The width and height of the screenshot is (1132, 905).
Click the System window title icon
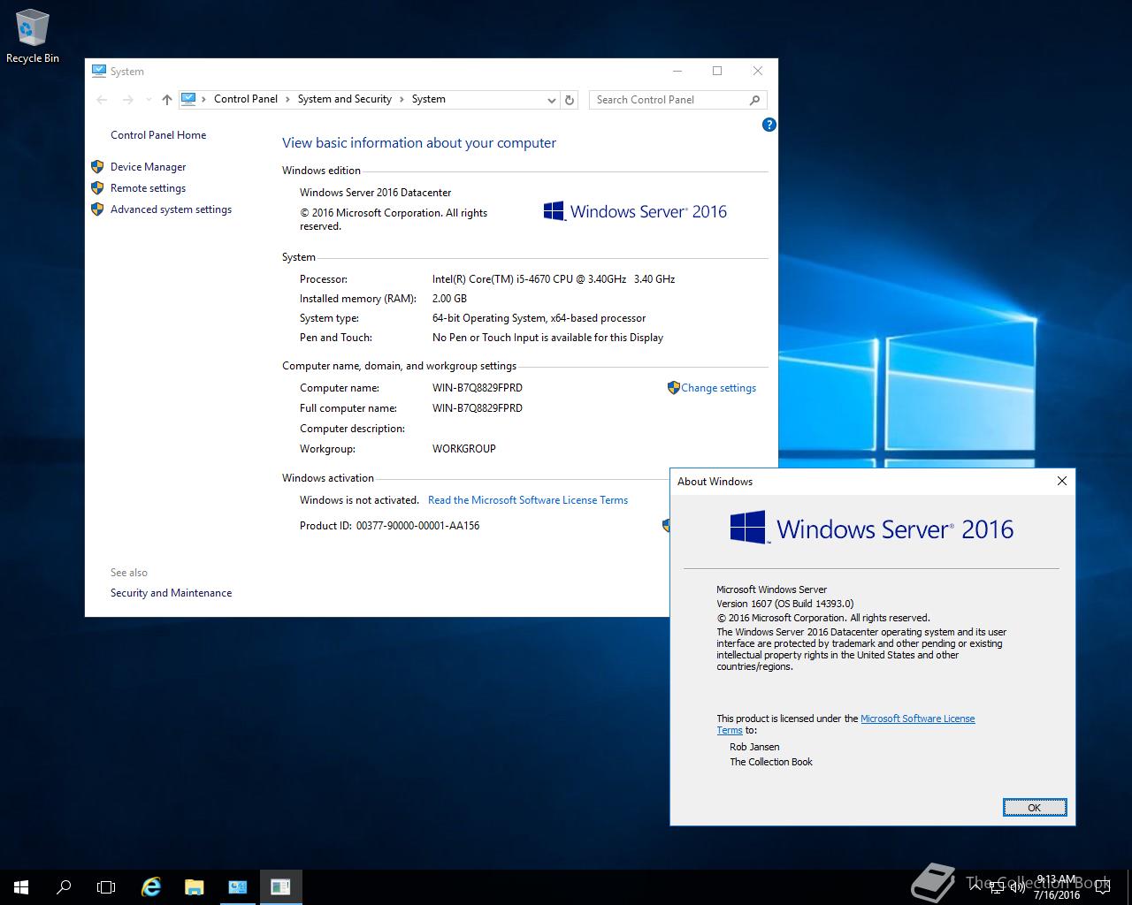(99, 71)
